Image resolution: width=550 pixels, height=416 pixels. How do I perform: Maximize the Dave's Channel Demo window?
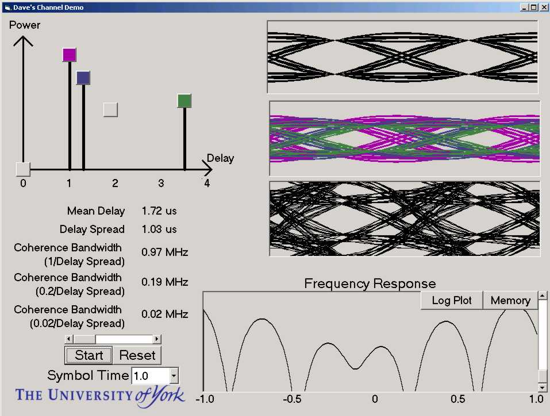[534, 7]
